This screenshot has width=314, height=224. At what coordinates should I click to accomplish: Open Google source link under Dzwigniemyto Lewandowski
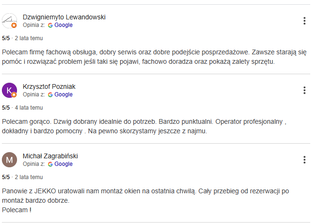click(63, 25)
